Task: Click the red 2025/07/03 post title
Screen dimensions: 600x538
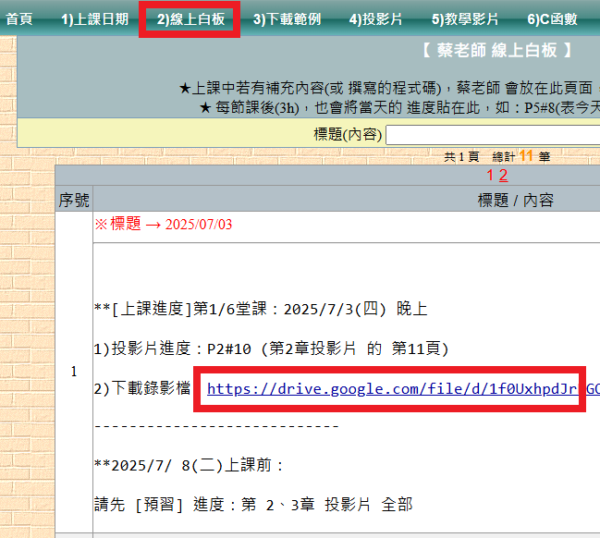Action: click(163, 225)
